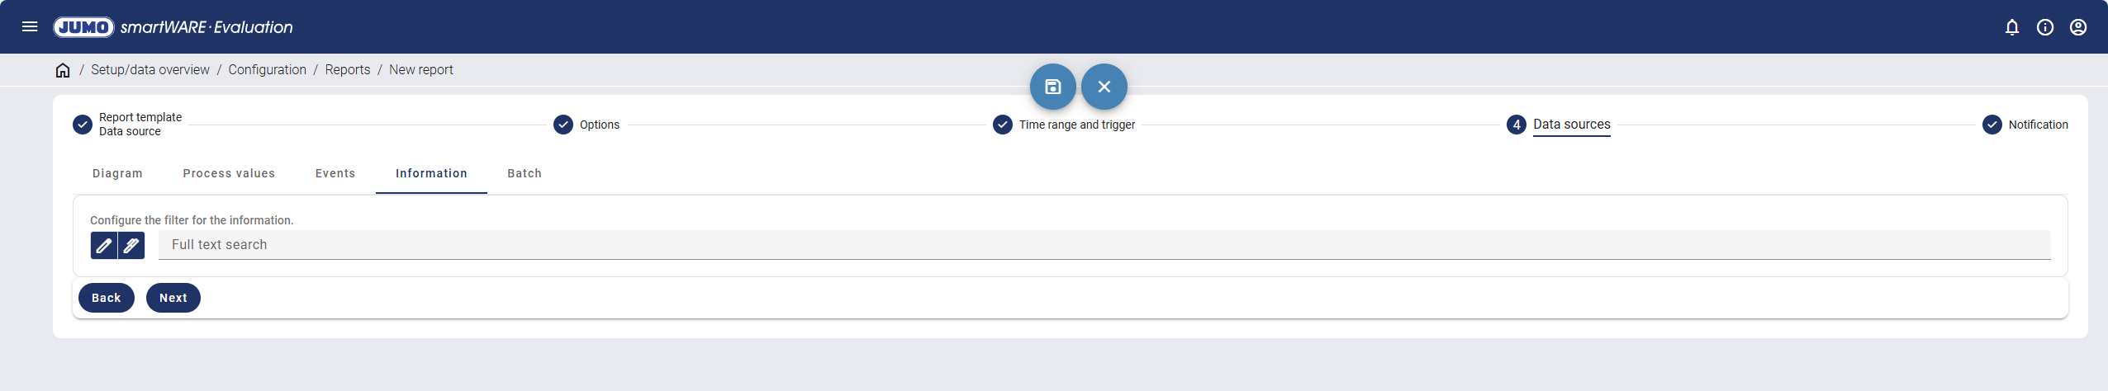This screenshot has width=2108, height=391.
Task: Focus the Full text search field
Action: click(1104, 245)
